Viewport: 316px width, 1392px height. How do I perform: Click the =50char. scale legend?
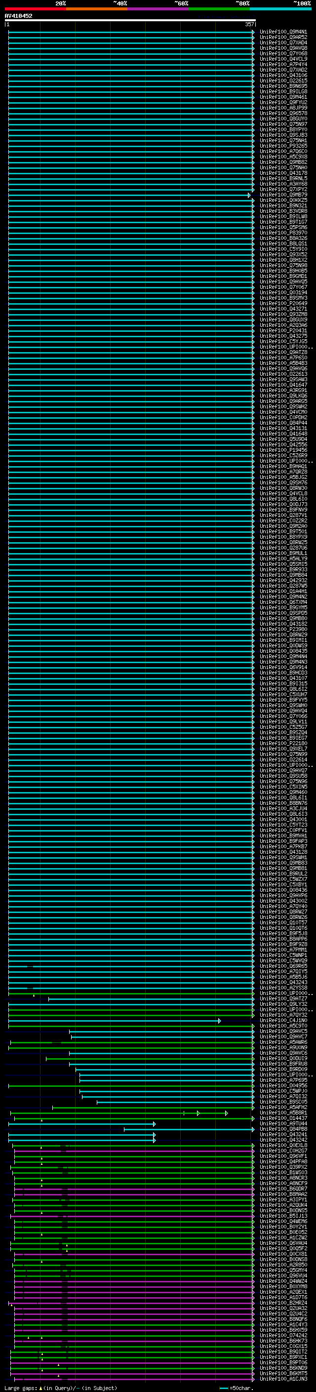pos(236,1388)
